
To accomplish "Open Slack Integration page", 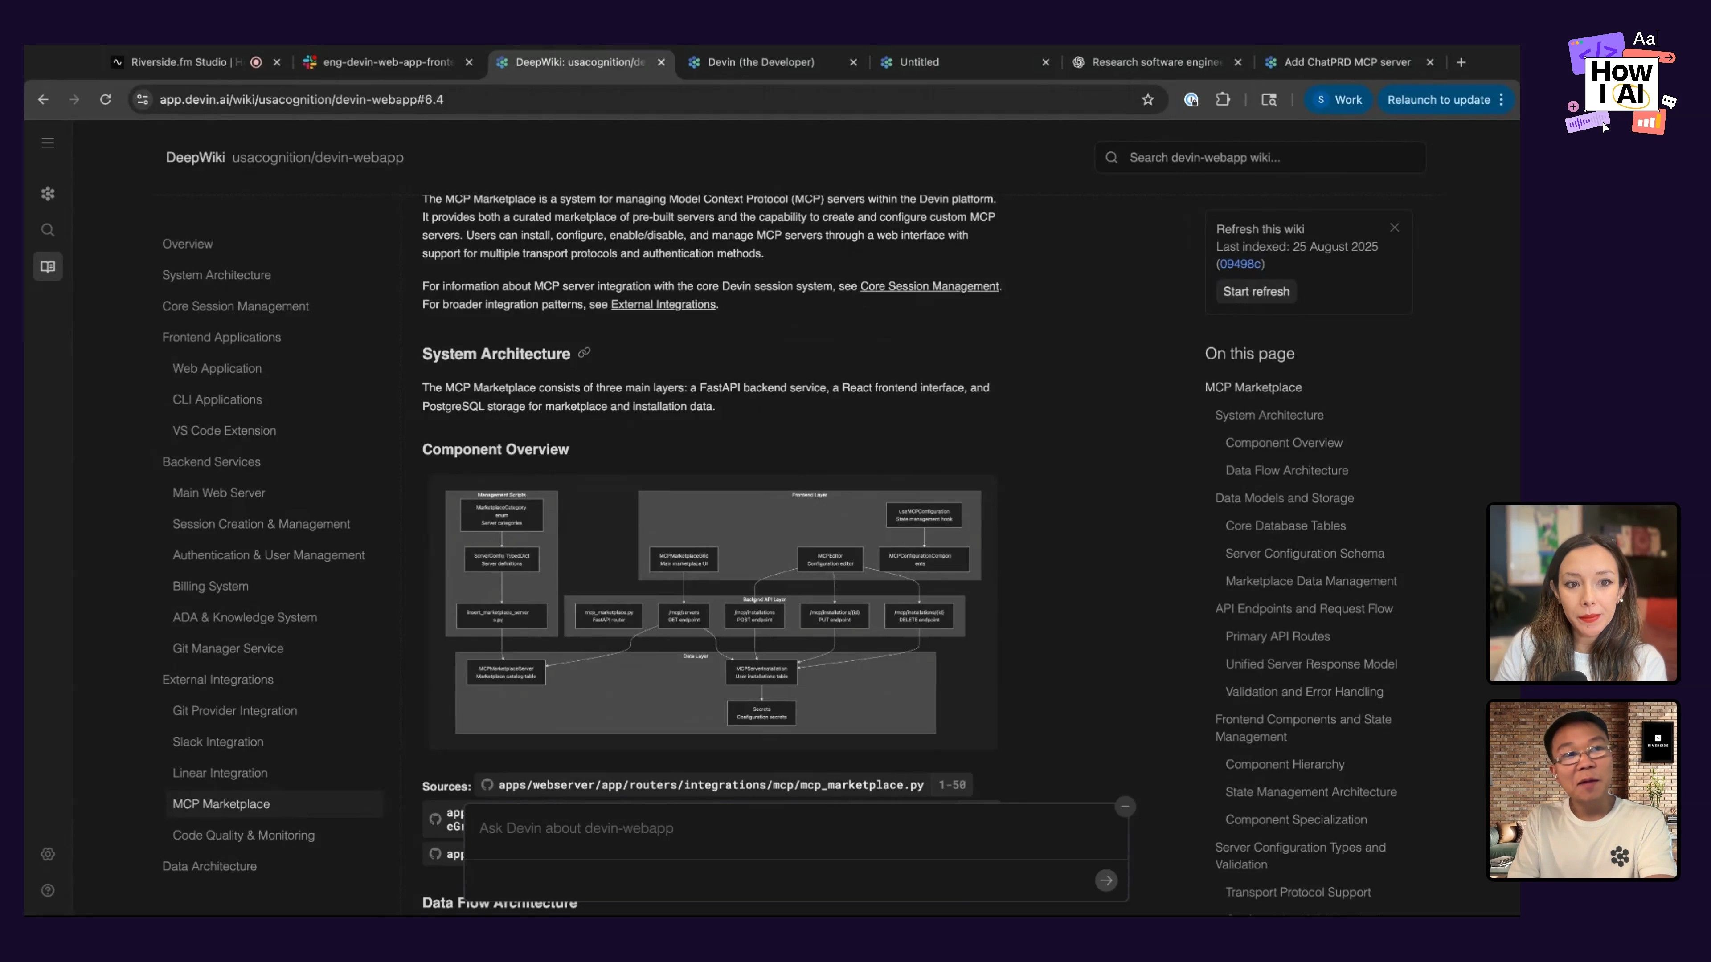I will coord(218,742).
